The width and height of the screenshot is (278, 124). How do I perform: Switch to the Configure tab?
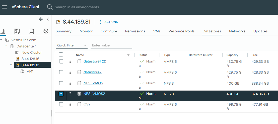coord(109,31)
